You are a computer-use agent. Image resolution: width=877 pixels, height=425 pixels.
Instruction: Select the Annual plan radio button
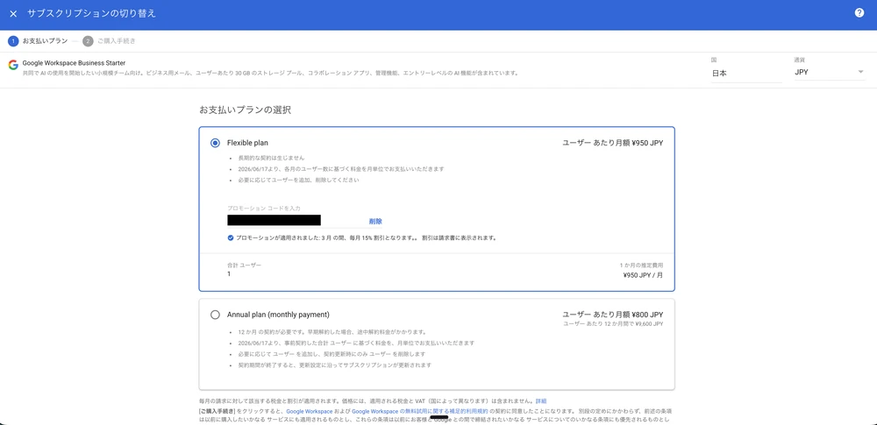[216, 315]
